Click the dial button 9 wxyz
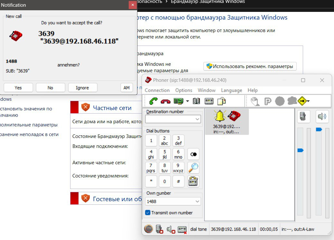The image size is (334, 240). 178,168
